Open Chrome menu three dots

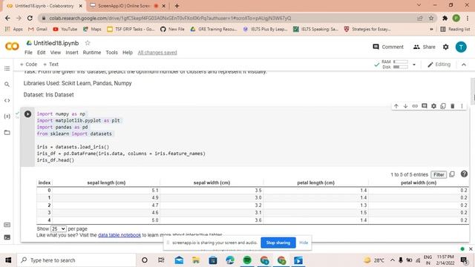click(468, 18)
